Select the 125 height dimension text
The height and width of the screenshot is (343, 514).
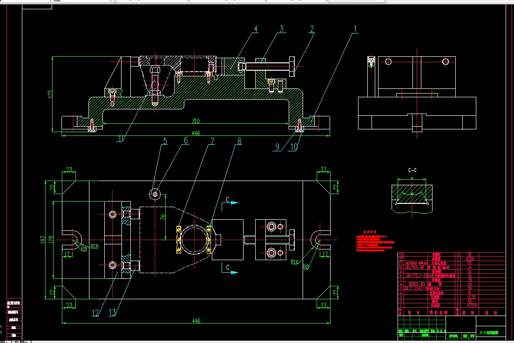click(x=50, y=94)
